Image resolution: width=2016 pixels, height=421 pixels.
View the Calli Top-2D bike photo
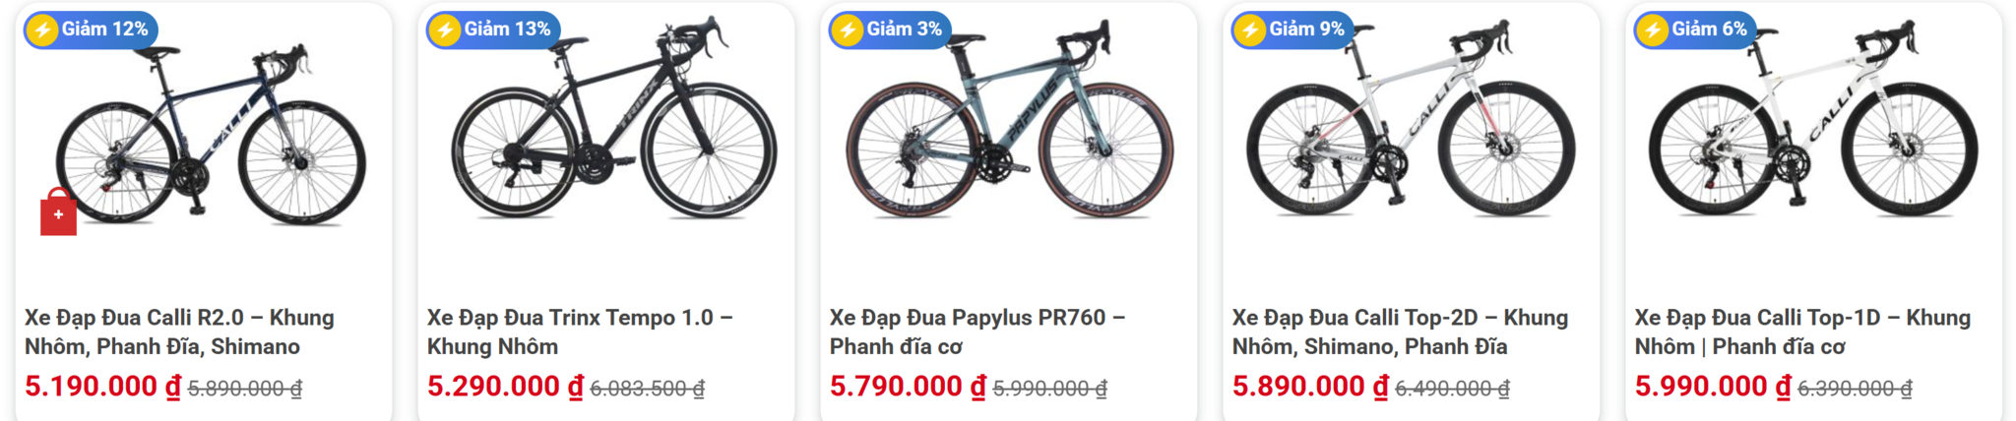pyautogui.click(x=1411, y=118)
